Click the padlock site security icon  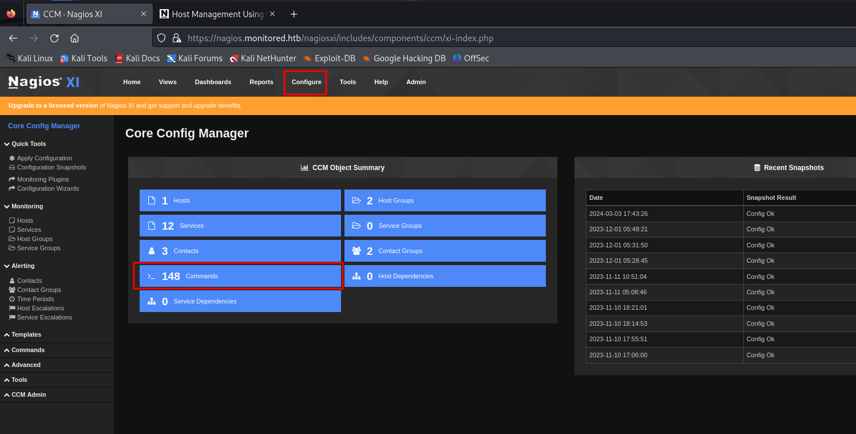(x=177, y=38)
